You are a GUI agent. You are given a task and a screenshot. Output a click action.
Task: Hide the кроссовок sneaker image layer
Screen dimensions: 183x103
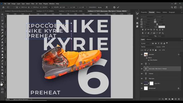[142, 54]
